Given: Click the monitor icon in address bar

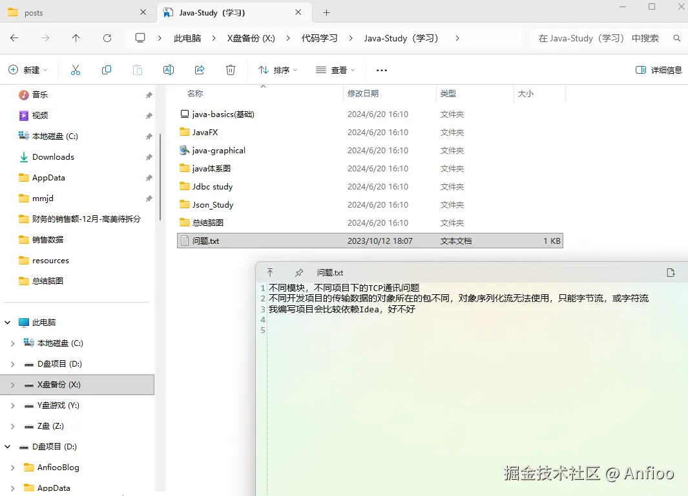Looking at the screenshot, I should pyautogui.click(x=140, y=38).
